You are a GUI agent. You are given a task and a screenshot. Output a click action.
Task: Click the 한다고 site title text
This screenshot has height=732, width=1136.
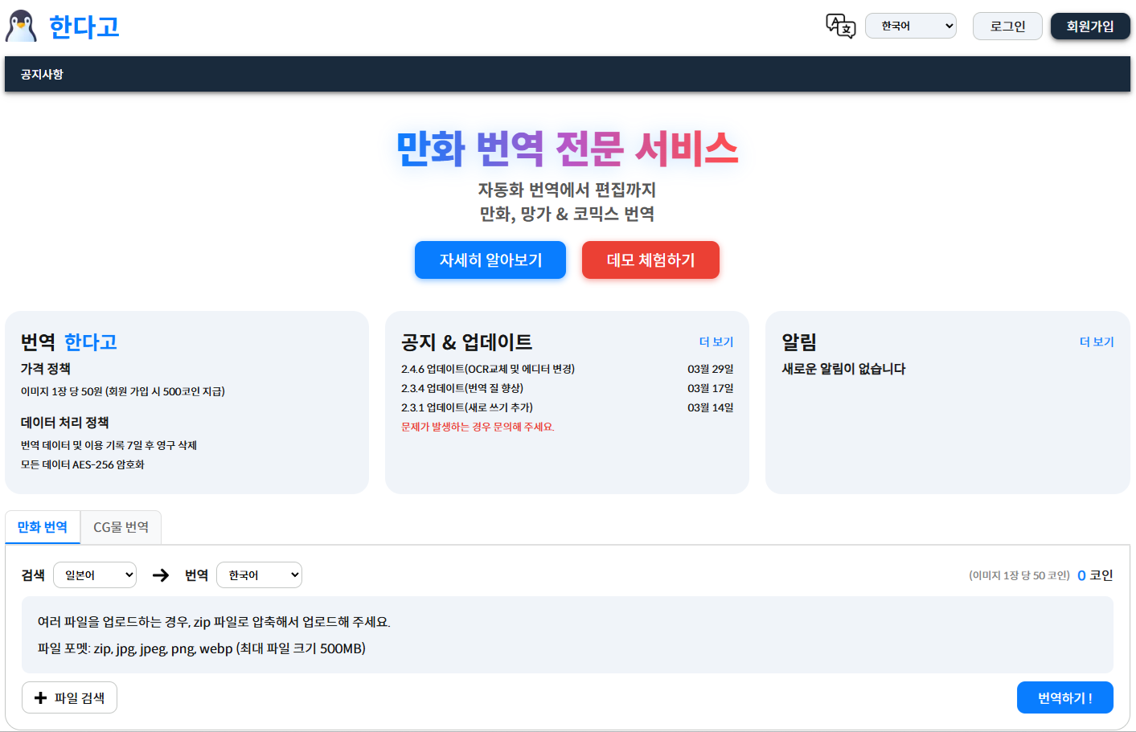point(84,27)
